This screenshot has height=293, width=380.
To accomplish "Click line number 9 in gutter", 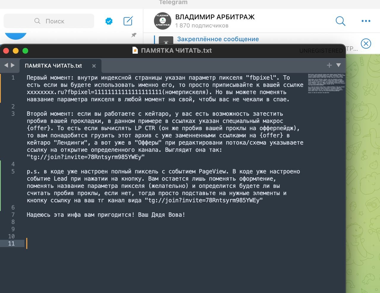I will [x=13, y=229].
